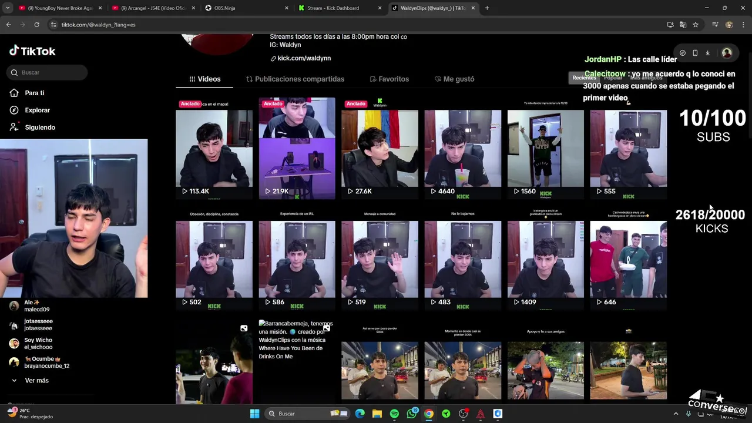Open video with 1560 views
This screenshot has width=752, height=423.
545,148
